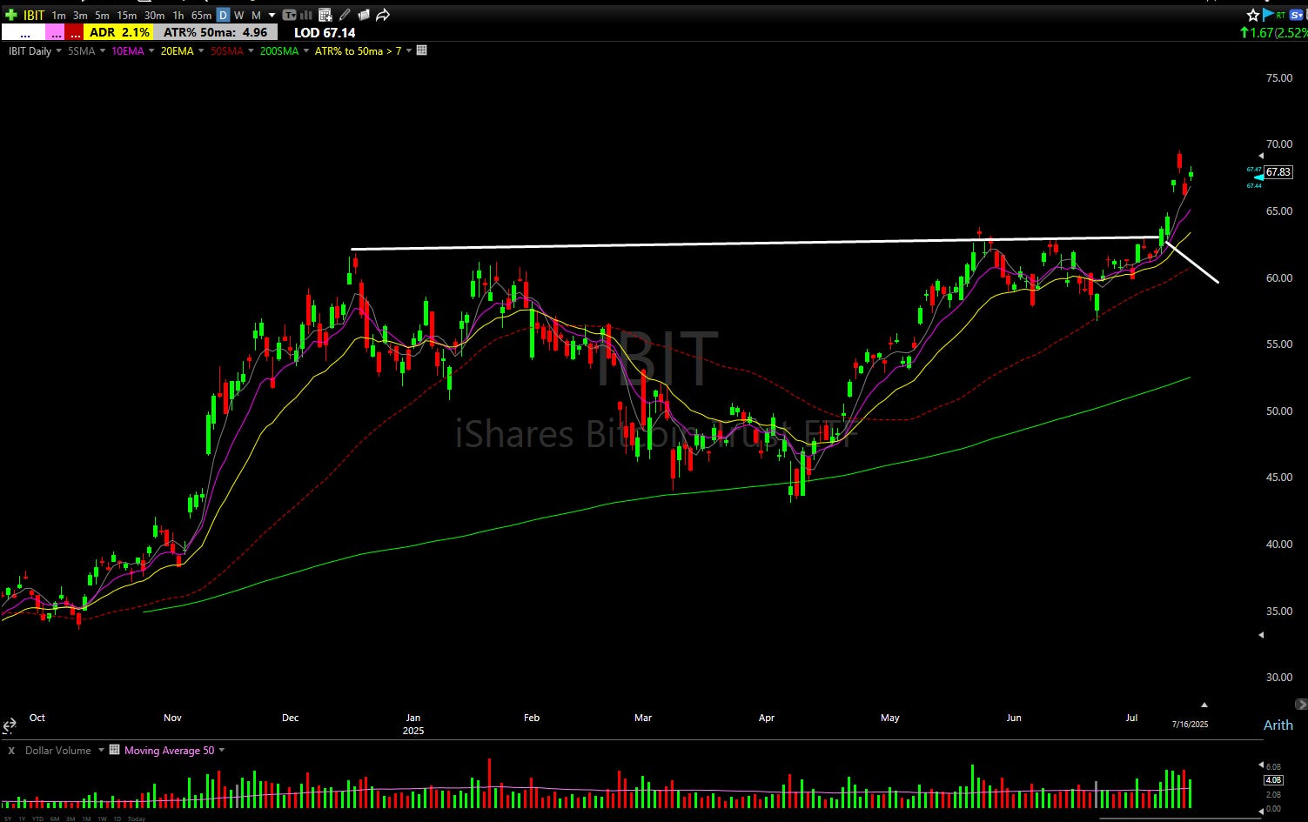Click the ADR 2.1% label
The height and width of the screenshot is (822, 1308).
click(118, 32)
